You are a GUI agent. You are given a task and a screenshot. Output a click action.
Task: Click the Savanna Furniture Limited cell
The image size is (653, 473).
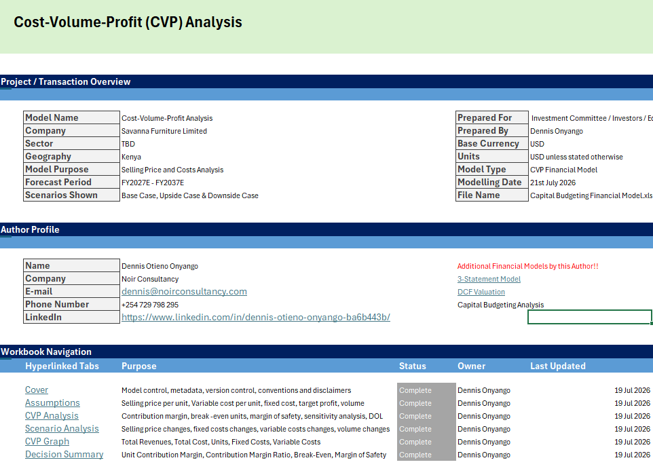point(164,131)
